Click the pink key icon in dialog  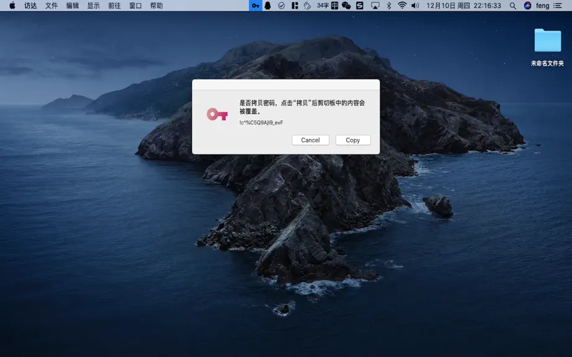(217, 115)
